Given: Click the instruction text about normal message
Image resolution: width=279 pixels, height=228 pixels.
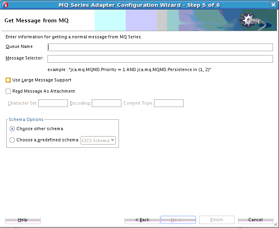Looking at the screenshot, I should (74, 37).
